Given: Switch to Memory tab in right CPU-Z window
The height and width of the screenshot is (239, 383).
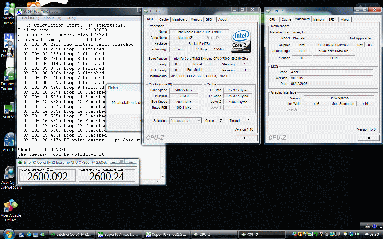Looking at the screenshot, I should (x=319, y=19).
